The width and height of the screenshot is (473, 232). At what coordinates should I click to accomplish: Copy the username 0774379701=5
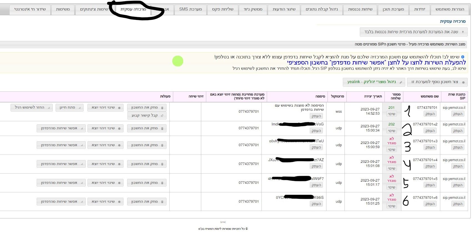[x=430, y=185]
